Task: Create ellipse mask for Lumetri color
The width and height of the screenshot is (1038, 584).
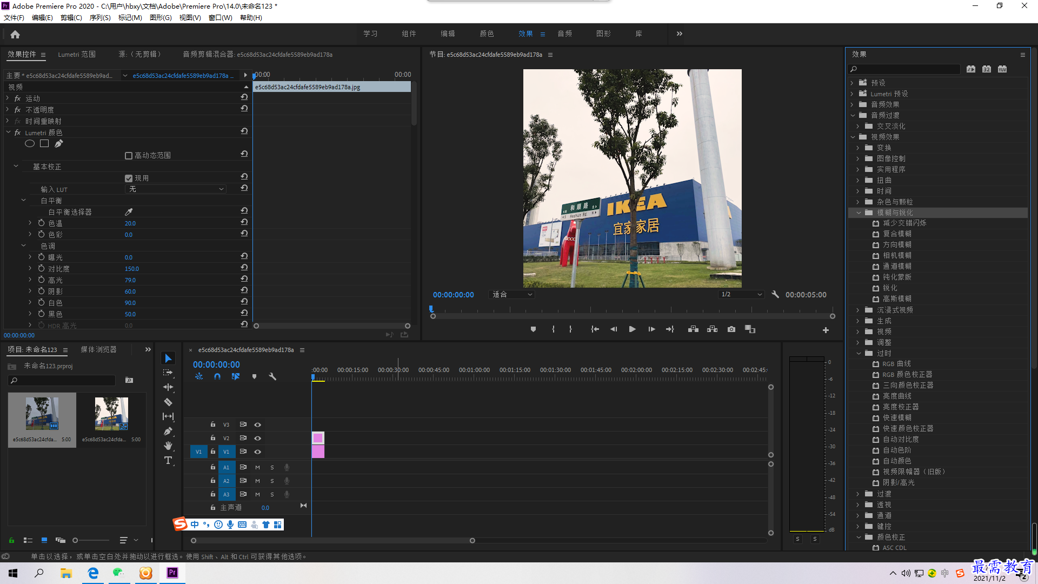Action: click(30, 144)
